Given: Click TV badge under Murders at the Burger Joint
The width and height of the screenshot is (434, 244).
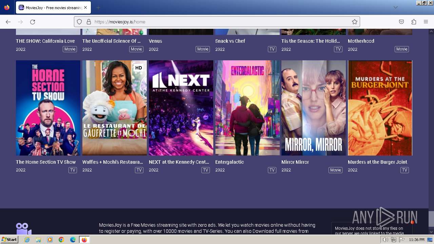Looking at the screenshot, I should (405, 170).
